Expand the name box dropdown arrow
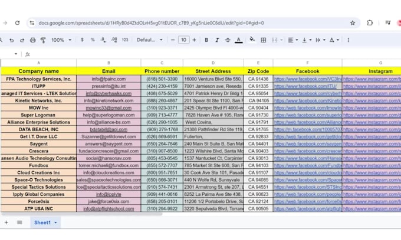The image size is (401, 240). tap(16, 54)
